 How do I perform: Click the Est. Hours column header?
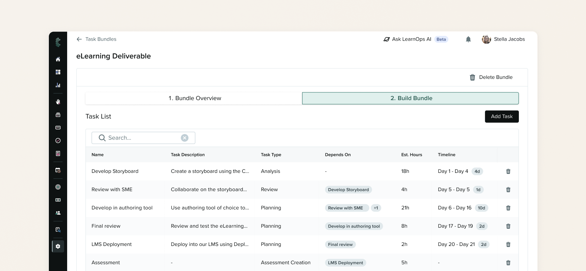point(412,155)
